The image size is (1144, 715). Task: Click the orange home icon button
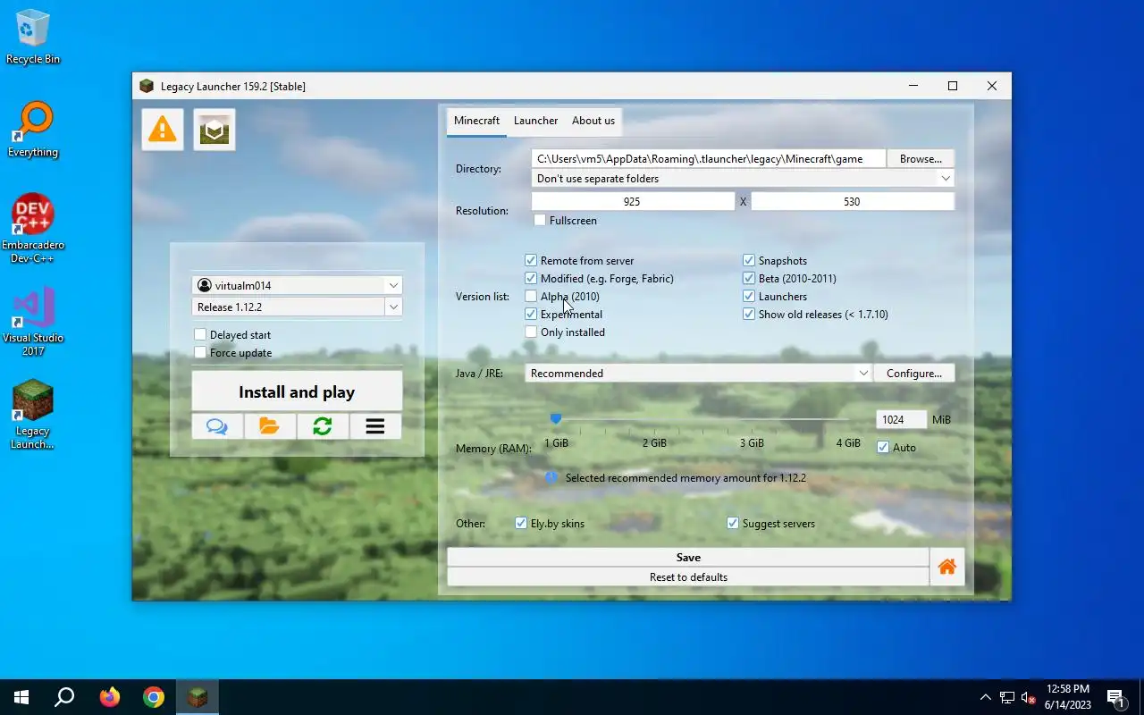[947, 567]
